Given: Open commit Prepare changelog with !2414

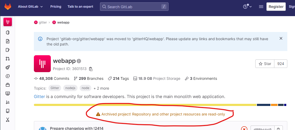Looking at the screenshot, I should 77,128.
